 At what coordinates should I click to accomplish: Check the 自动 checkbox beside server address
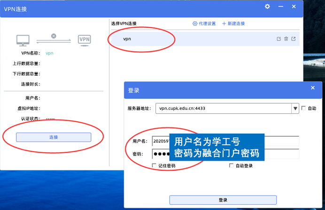(x=303, y=108)
